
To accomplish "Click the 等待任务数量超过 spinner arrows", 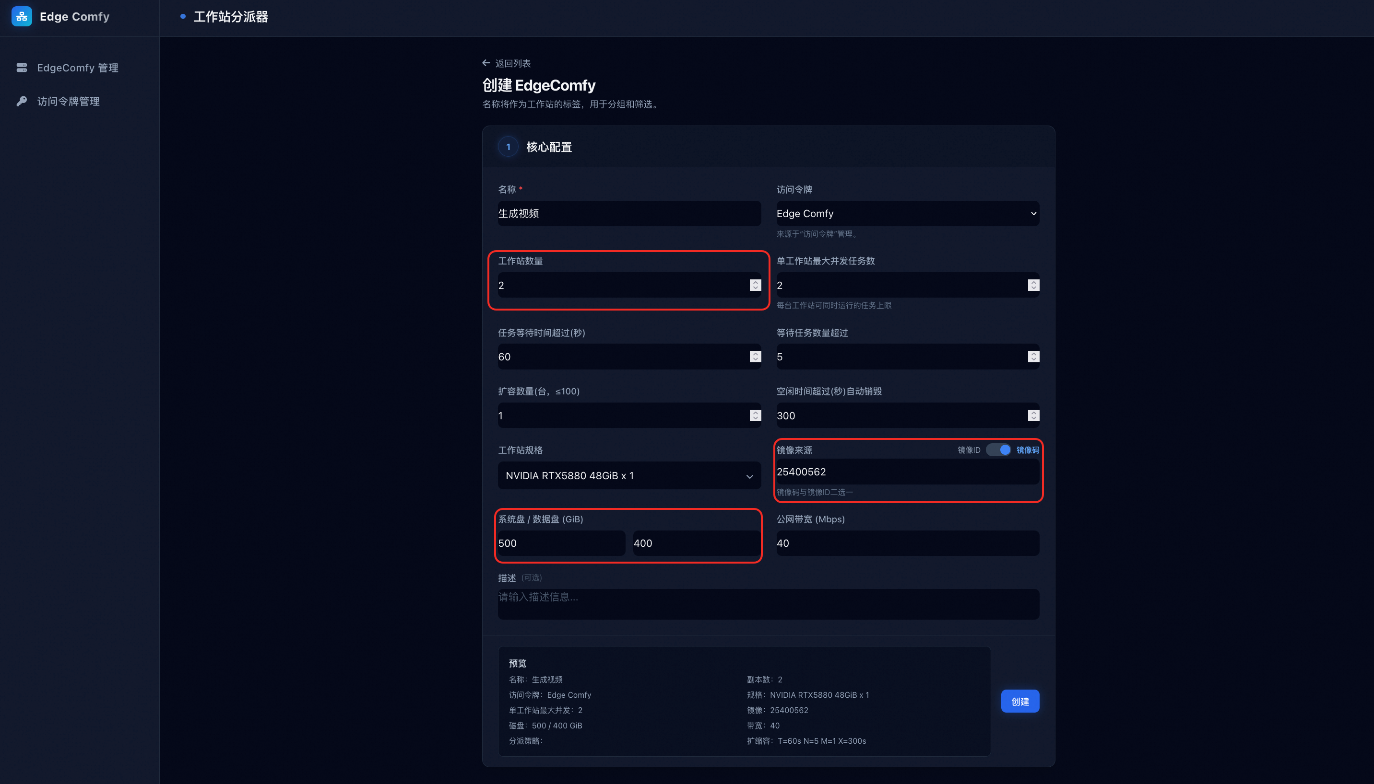I will coord(1033,357).
